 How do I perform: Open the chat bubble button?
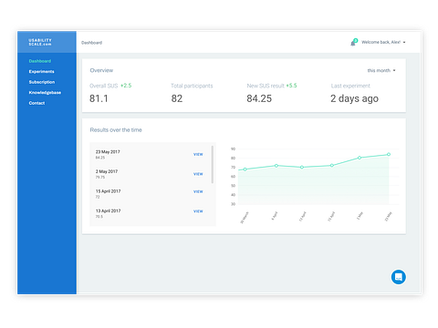click(x=398, y=277)
